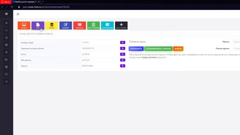Go back in browser history

coord(2,7)
